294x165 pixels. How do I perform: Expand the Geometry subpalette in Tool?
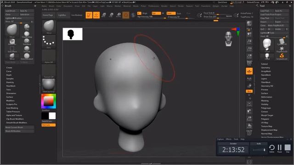click(266, 68)
